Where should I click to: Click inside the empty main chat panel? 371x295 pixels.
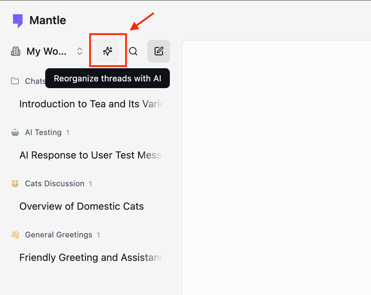(x=276, y=167)
